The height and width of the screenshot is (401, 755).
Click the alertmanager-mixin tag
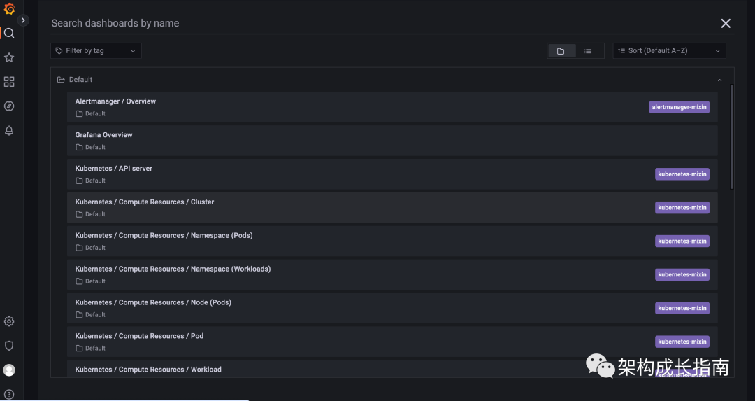pos(679,107)
